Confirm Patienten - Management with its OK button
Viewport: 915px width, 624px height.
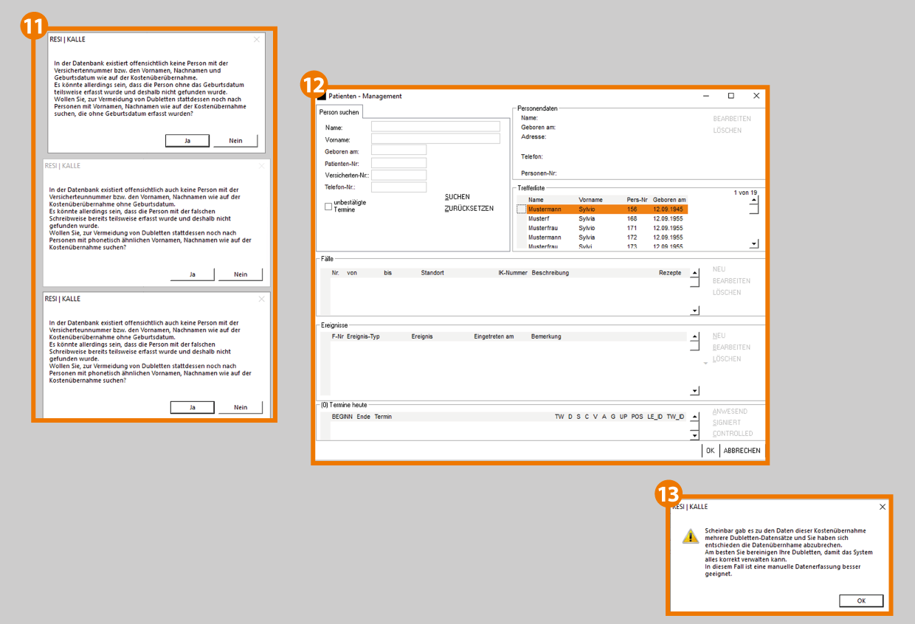(x=710, y=451)
